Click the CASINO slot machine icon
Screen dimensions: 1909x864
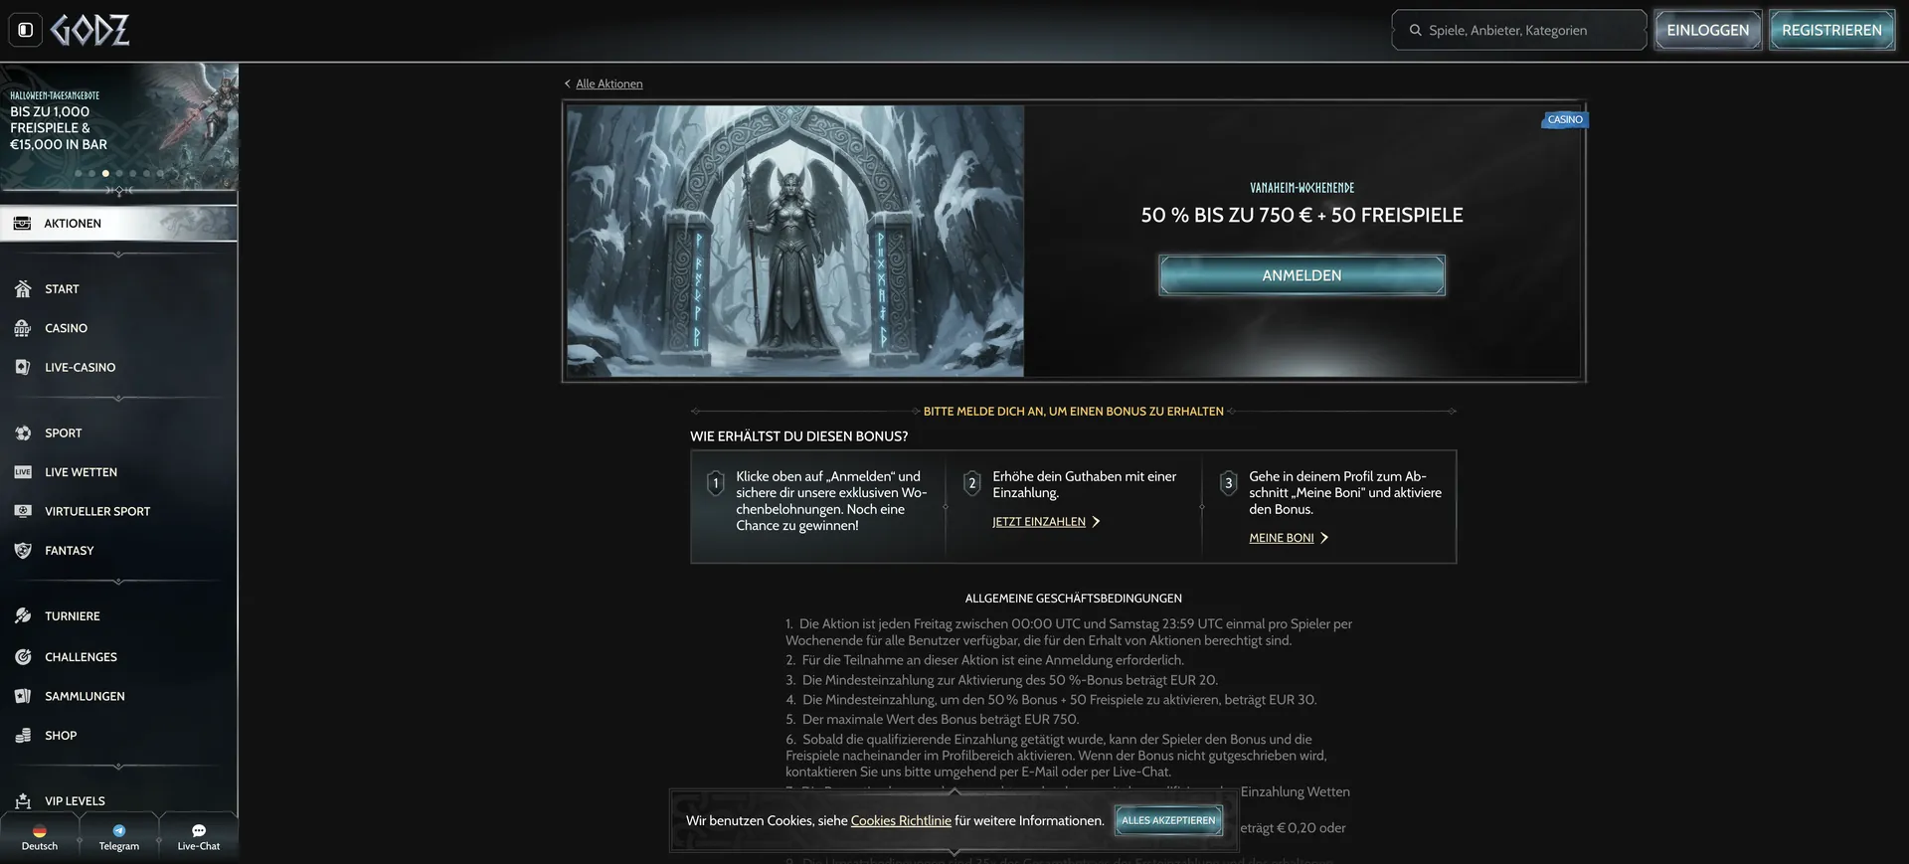(x=23, y=328)
